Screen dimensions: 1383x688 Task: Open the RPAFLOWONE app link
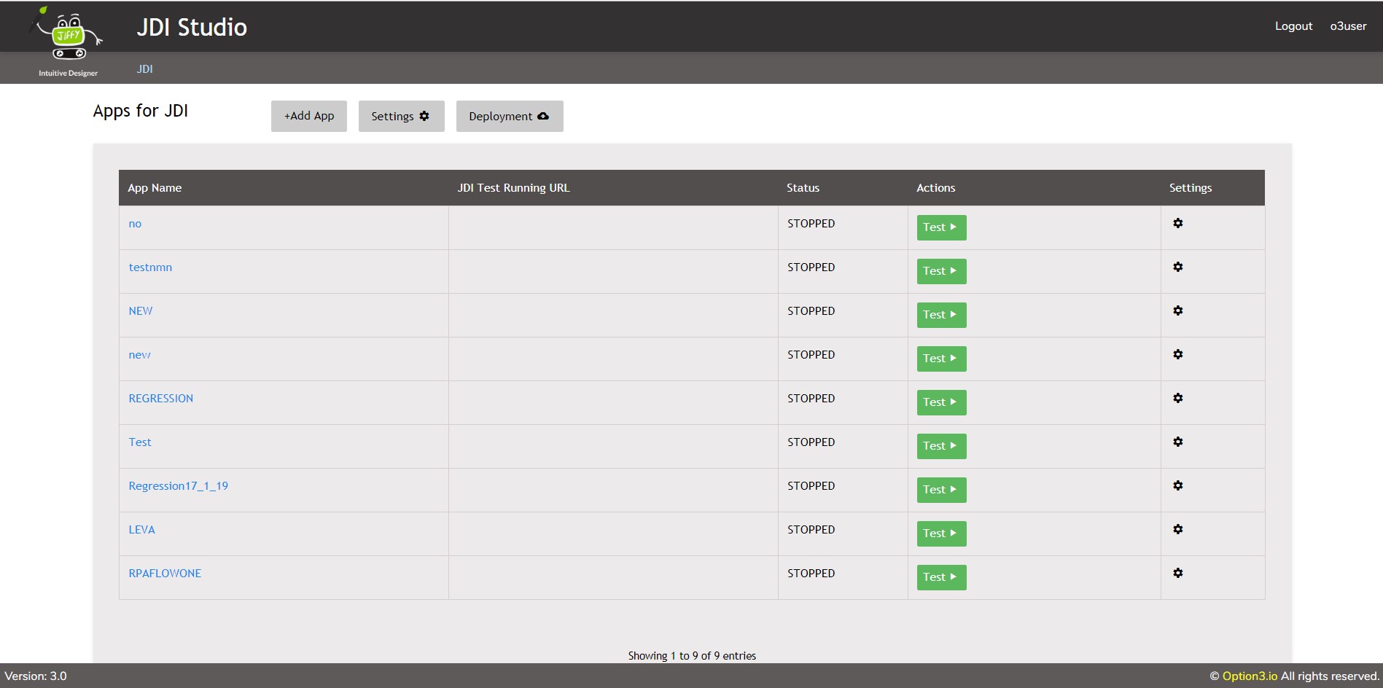click(x=165, y=574)
